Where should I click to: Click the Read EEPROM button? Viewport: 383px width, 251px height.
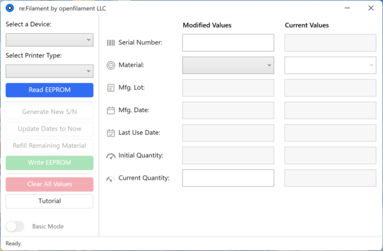pos(50,90)
